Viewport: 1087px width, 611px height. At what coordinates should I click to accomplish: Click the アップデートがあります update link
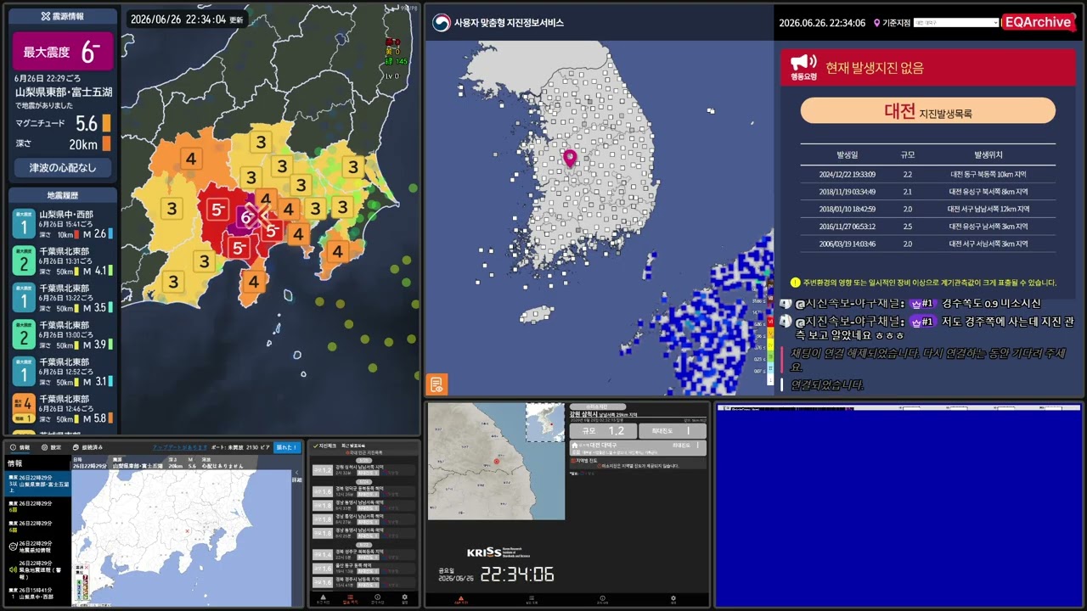point(179,447)
